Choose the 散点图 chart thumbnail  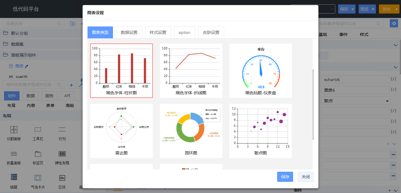point(261,131)
